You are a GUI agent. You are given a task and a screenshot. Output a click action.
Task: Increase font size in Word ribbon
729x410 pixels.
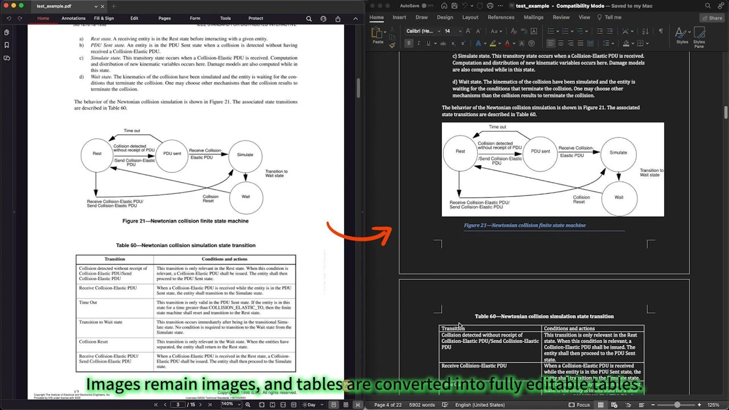[x=469, y=31]
